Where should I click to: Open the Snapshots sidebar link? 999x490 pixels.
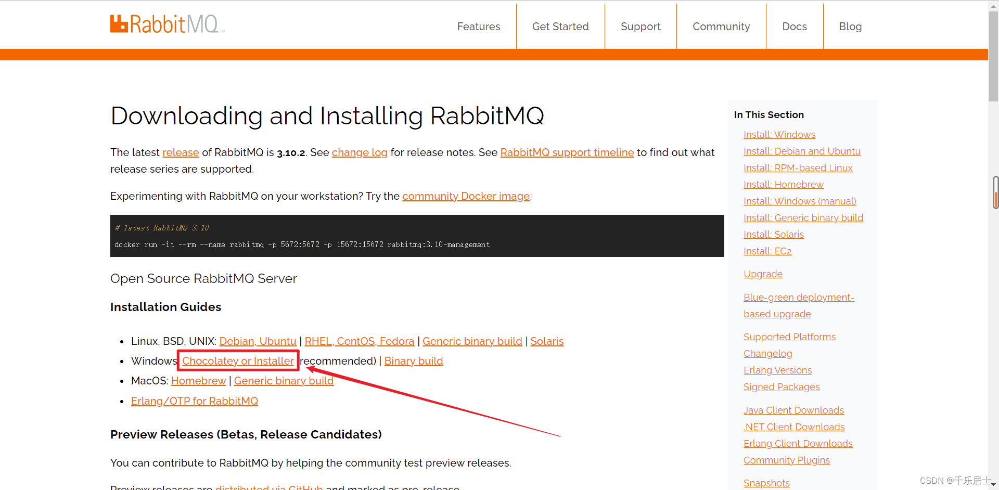click(x=766, y=483)
